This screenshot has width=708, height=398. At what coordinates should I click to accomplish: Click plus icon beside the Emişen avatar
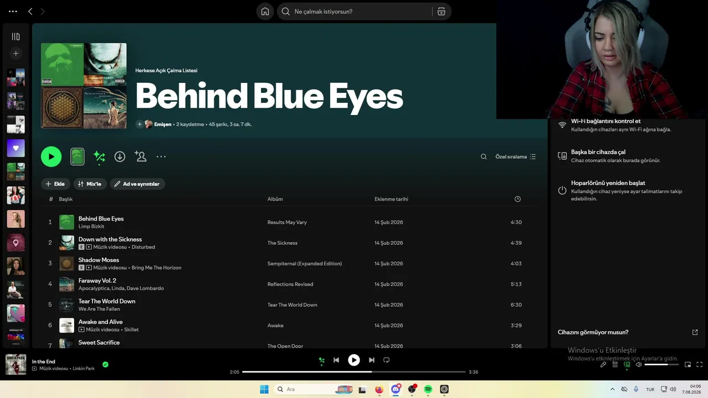139,124
